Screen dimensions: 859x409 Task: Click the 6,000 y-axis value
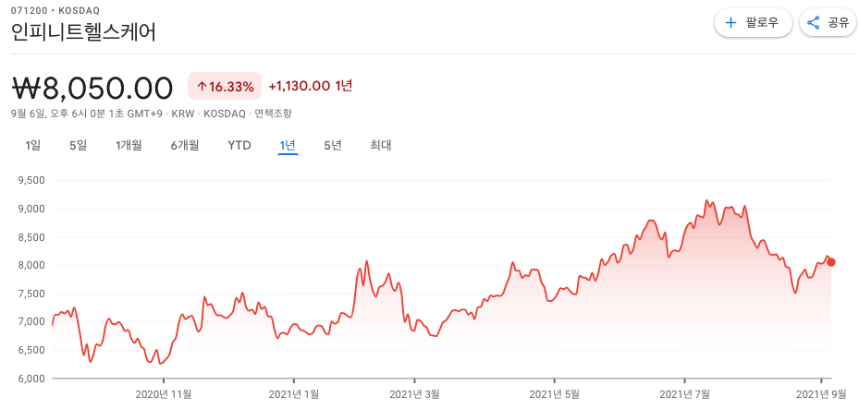[33, 379]
